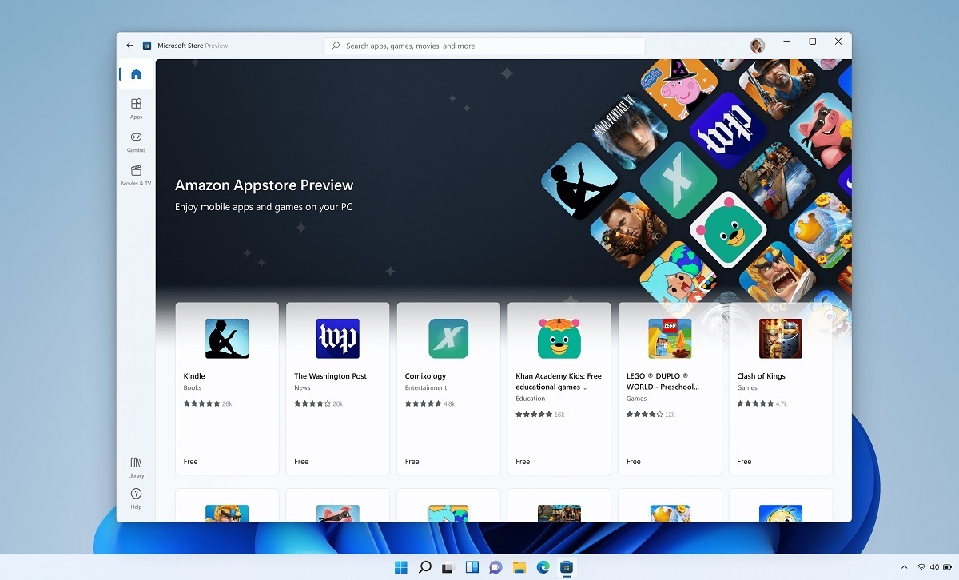Open Widgets from taskbar
The width and height of the screenshot is (959, 580).
(x=472, y=567)
